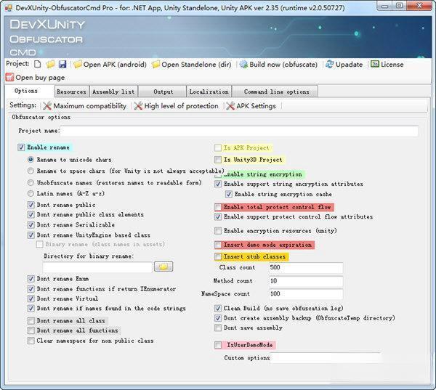This screenshot has height=390, width=436.
Task: Click the Class count field
Action: 306,268
